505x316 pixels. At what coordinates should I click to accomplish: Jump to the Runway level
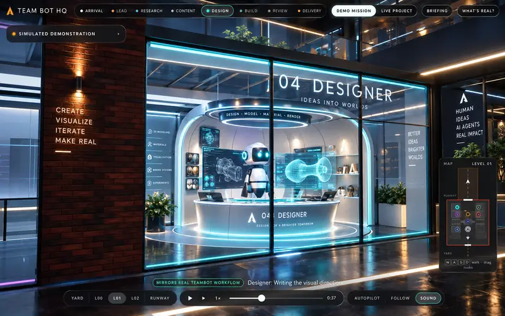[160, 298]
